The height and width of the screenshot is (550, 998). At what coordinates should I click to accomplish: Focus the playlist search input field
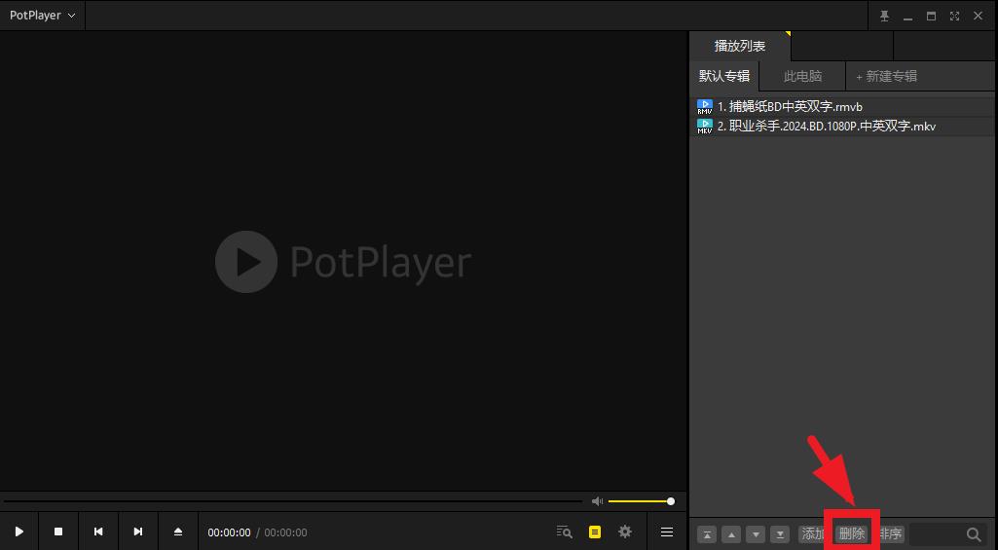[936, 534]
